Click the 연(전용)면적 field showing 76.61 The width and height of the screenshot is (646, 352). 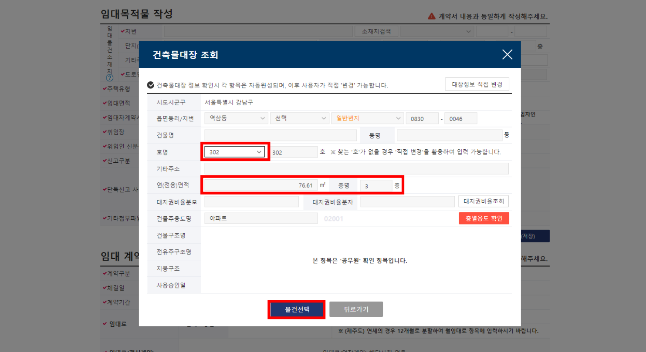pos(260,185)
